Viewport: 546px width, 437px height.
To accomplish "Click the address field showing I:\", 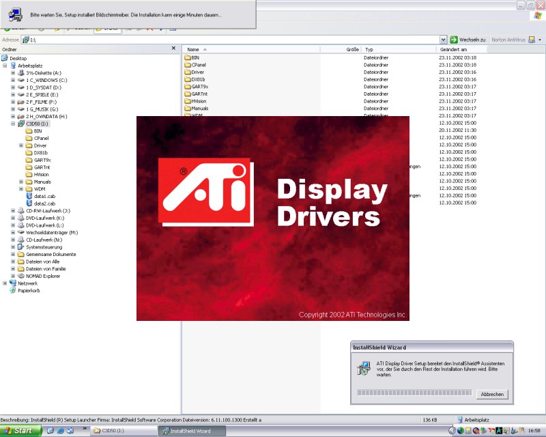I will pos(230,40).
